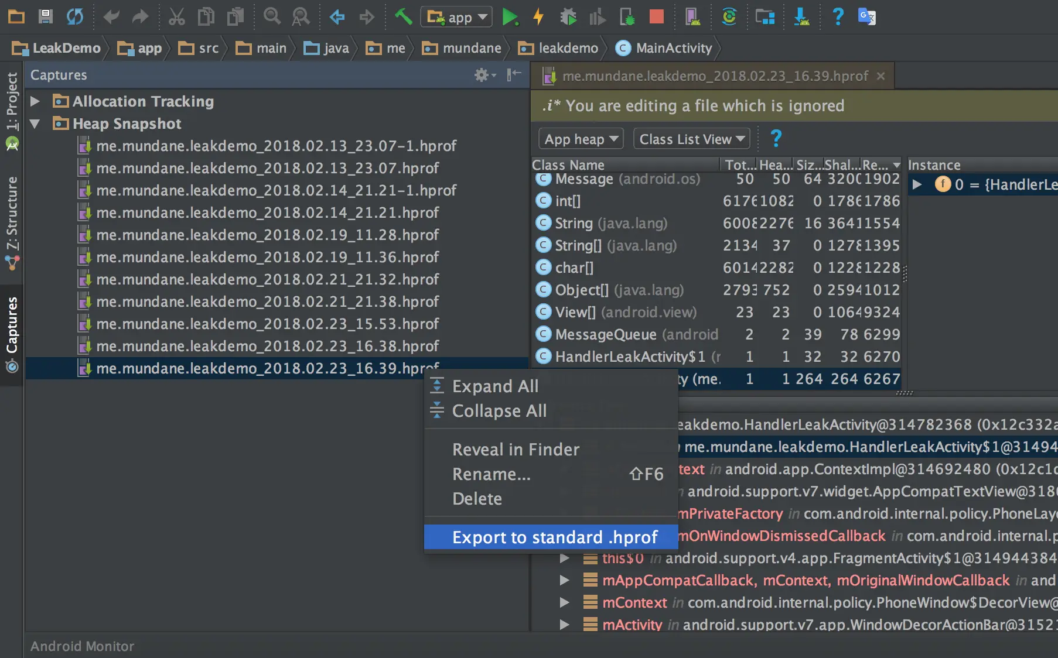This screenshot has width=1058, height=658.
Task: Open the app run configuration dropdown
Action: pyautogui.click(x=456, y=17)
